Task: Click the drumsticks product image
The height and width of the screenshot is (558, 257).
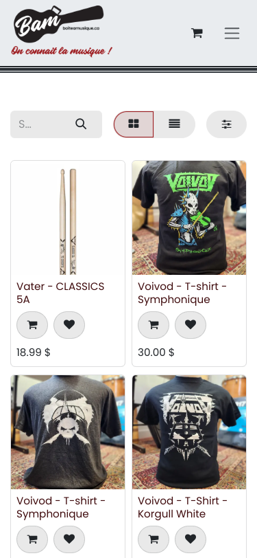Action: click(x=68, y=218)
